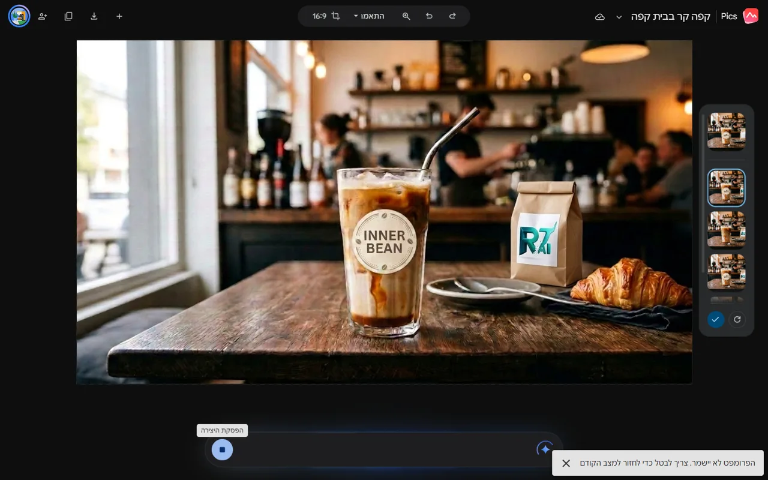Open the user profile avatar
Viewport: 768px width, 480px height.
pos(19,16)
